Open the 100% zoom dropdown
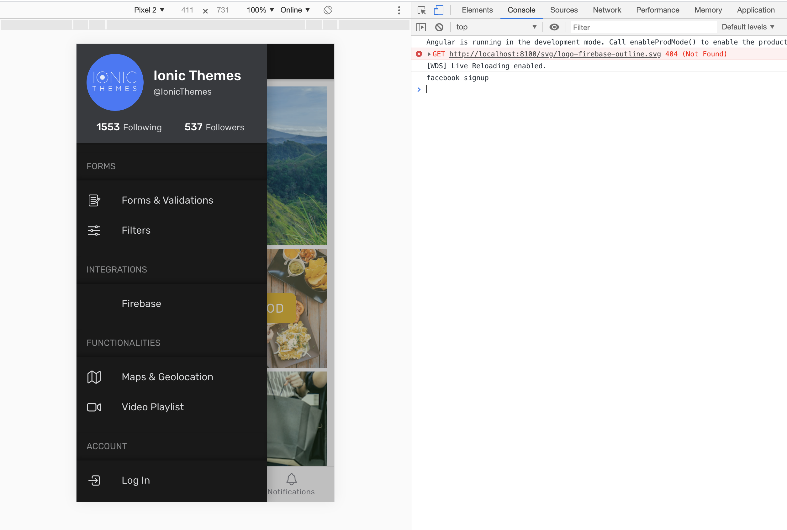 tap(260, 10)
